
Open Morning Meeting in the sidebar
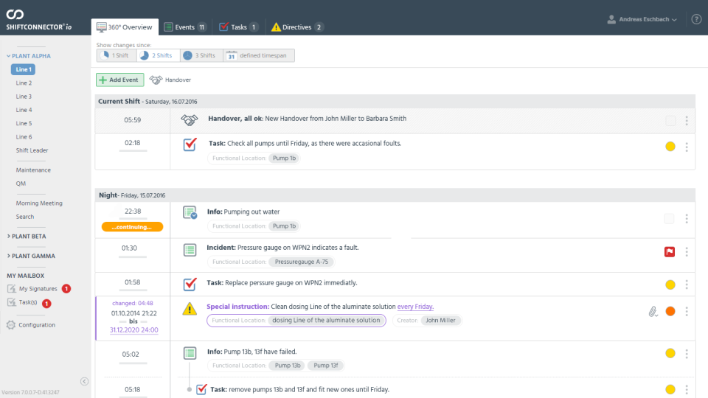[x=39, y=203]
